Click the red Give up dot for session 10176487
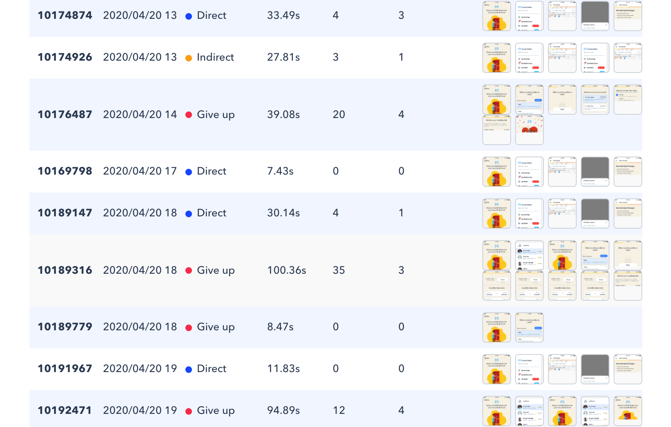The height and width of the screenshot is (427, 671). pyautogui.click(x=189, y=115)
